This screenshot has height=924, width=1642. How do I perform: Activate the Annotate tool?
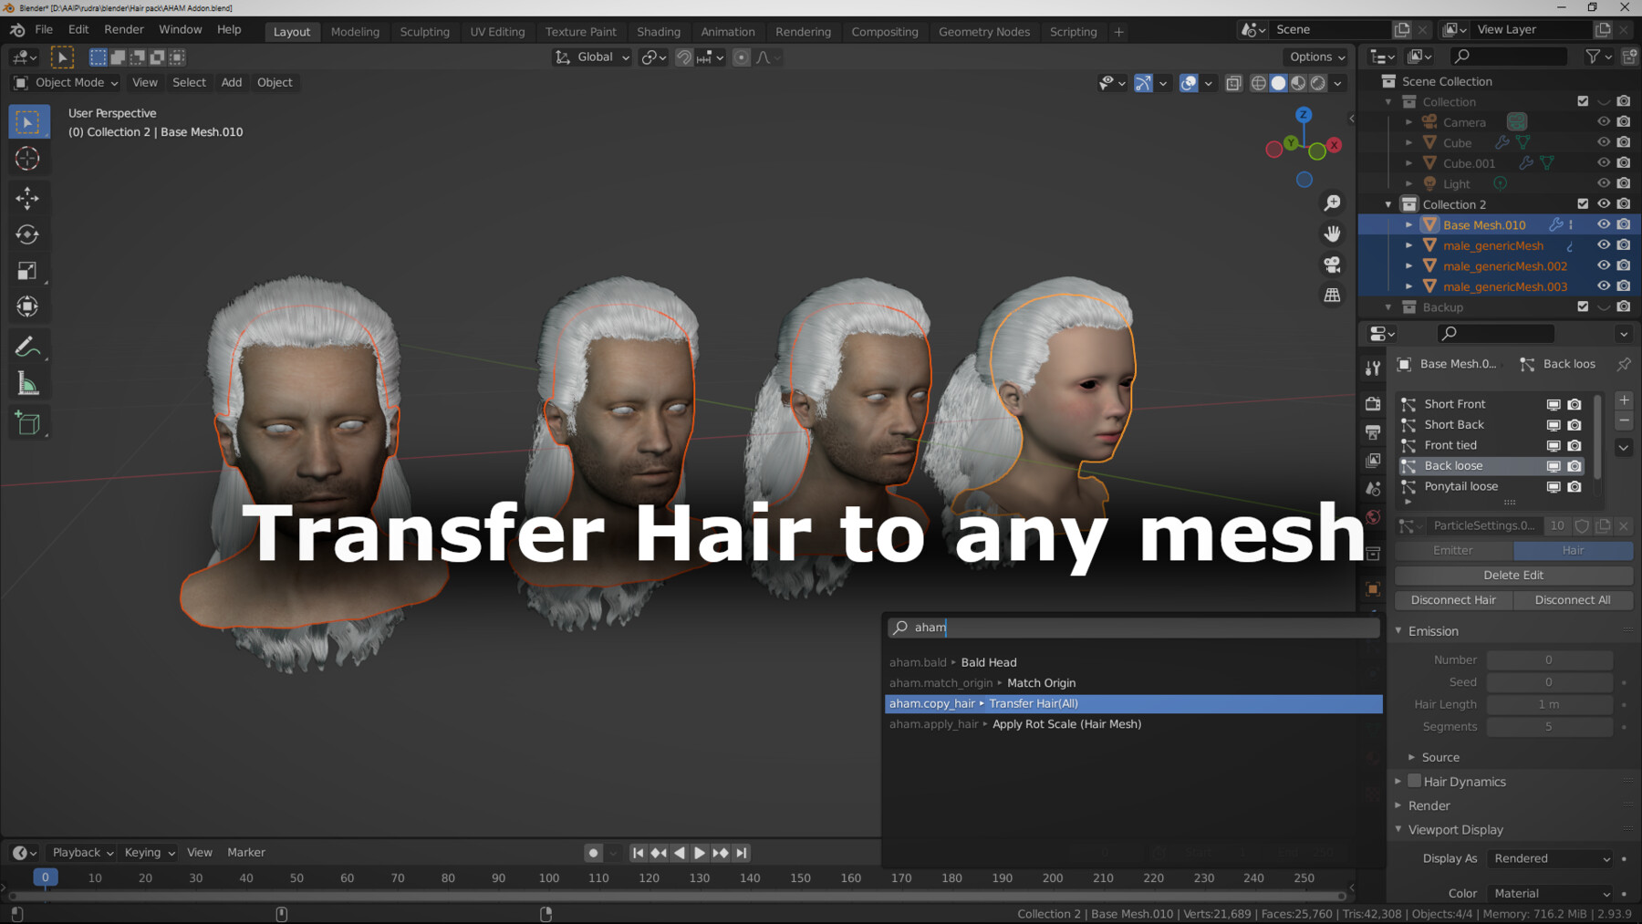pyautogui.click(x=28, y=345)
